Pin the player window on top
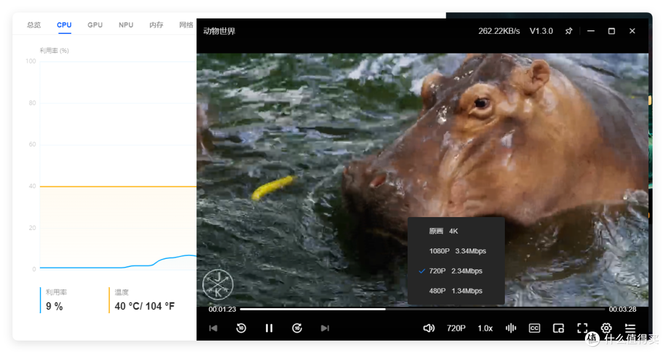The height and width of the screenshot is (353, 665). click(x=569, y=31)
